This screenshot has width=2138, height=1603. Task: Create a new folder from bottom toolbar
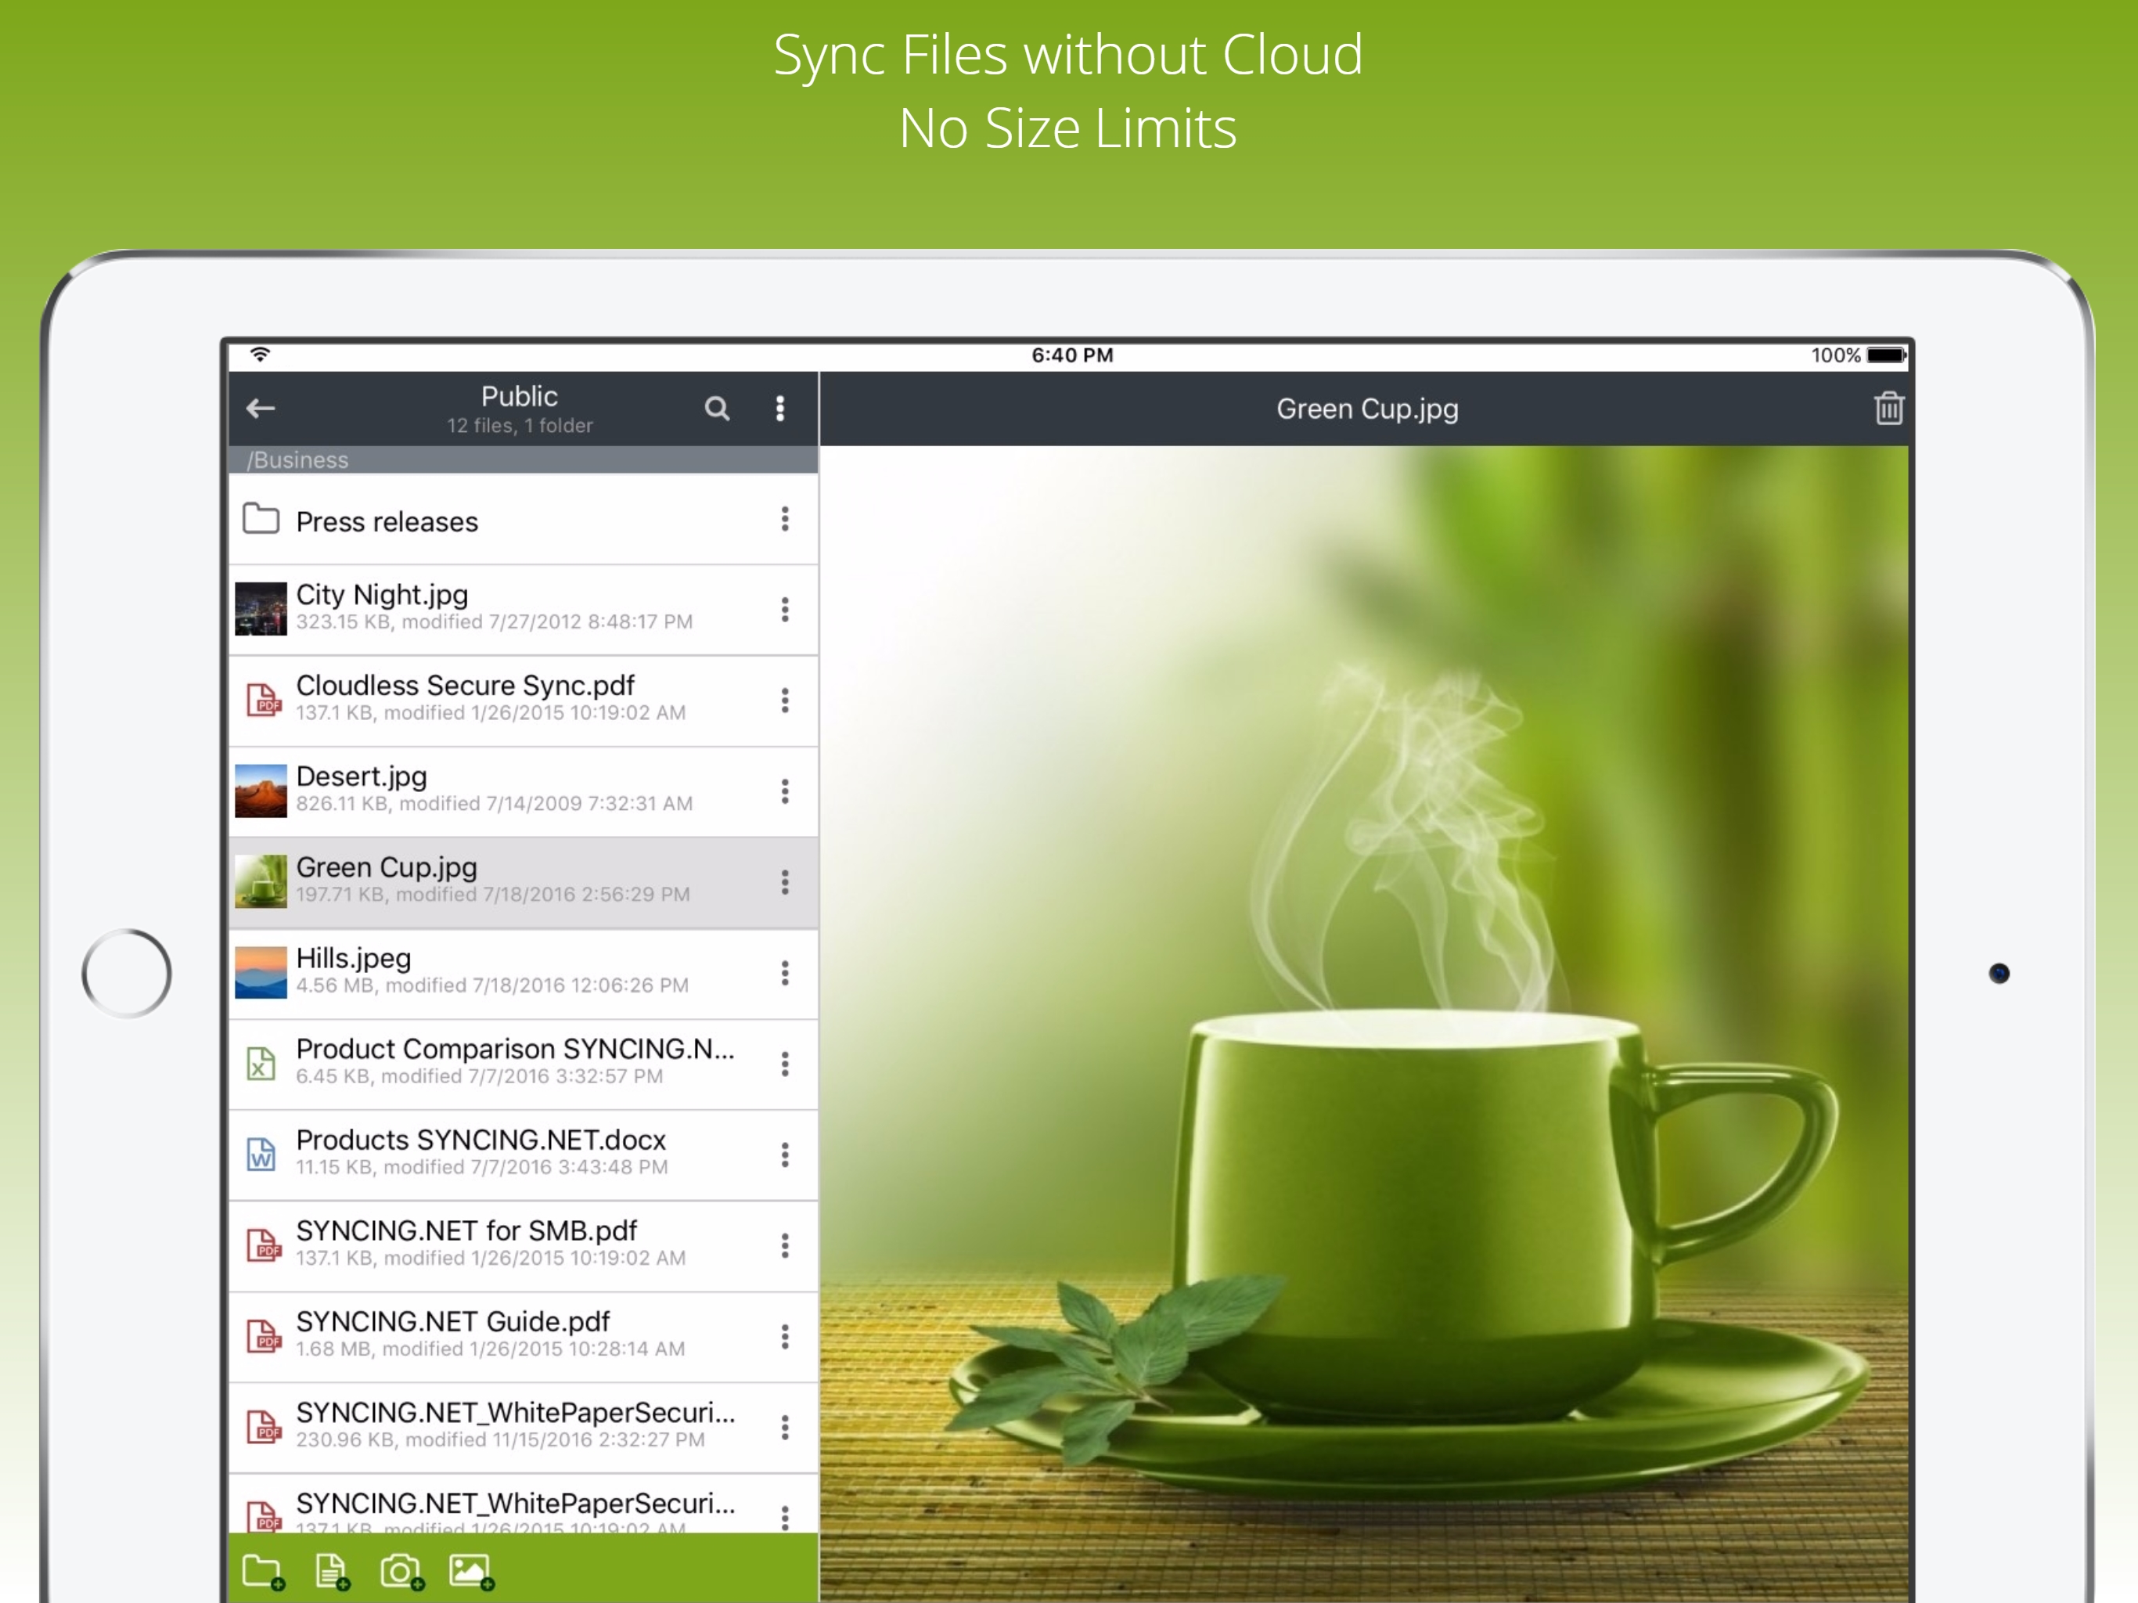pyautogui.click(x=263, y=1571)
